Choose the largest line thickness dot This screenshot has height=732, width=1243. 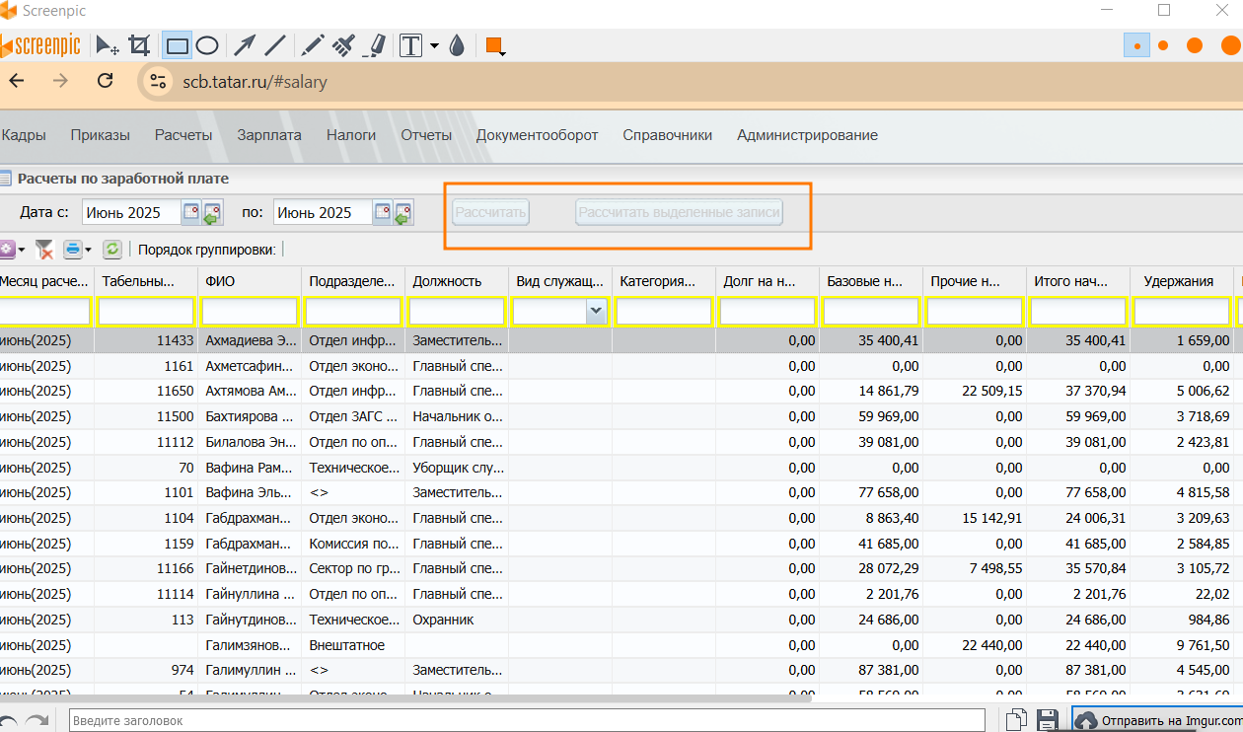1230,45
